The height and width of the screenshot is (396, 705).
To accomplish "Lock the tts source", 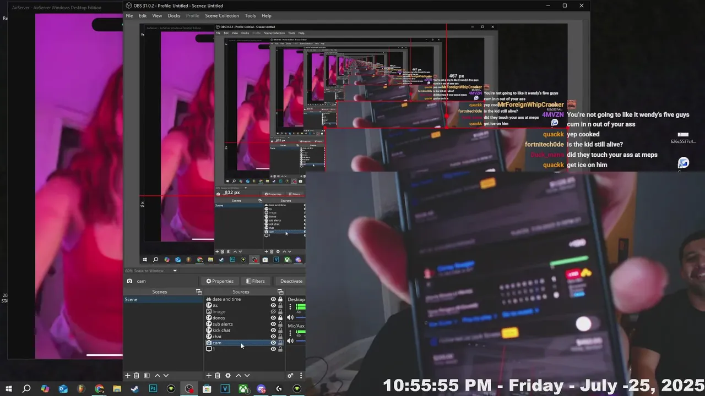I will 280,305.
